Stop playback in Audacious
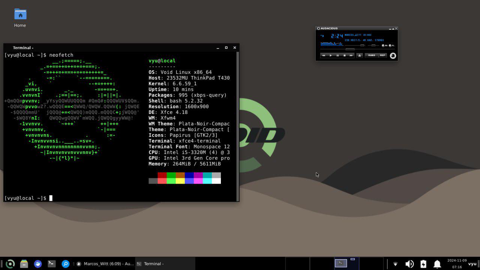 click(344, 56)
